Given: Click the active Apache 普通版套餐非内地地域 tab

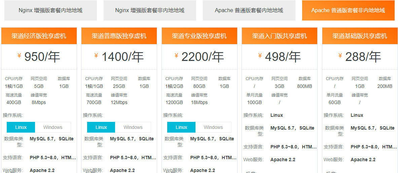Looking at the screenshot, I should 348,10.
